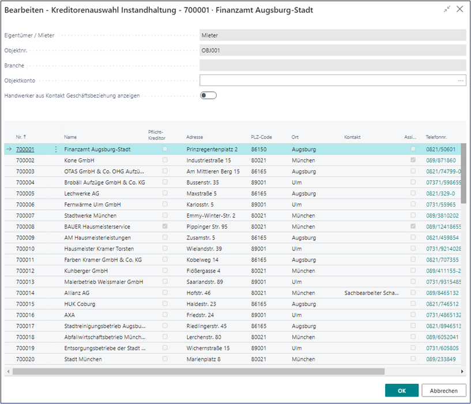471x404 pixels.
Task: Click the Abbrechen button
Action: coord(443,391)
